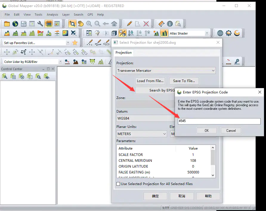Click the key-shaped lidar toolbar icon
The image size is (266, 211).
pos(237,62)
